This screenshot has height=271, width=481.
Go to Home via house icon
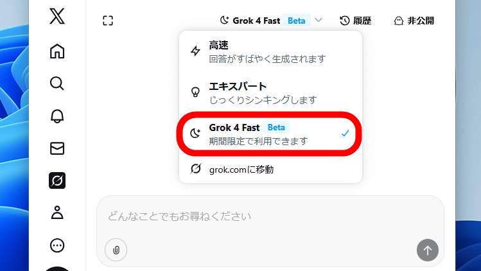coord(57,51)
